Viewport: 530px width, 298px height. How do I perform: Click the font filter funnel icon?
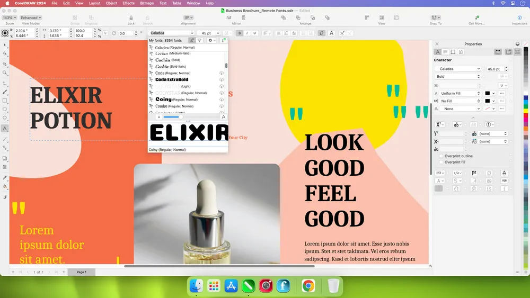(x=200, y=40)
